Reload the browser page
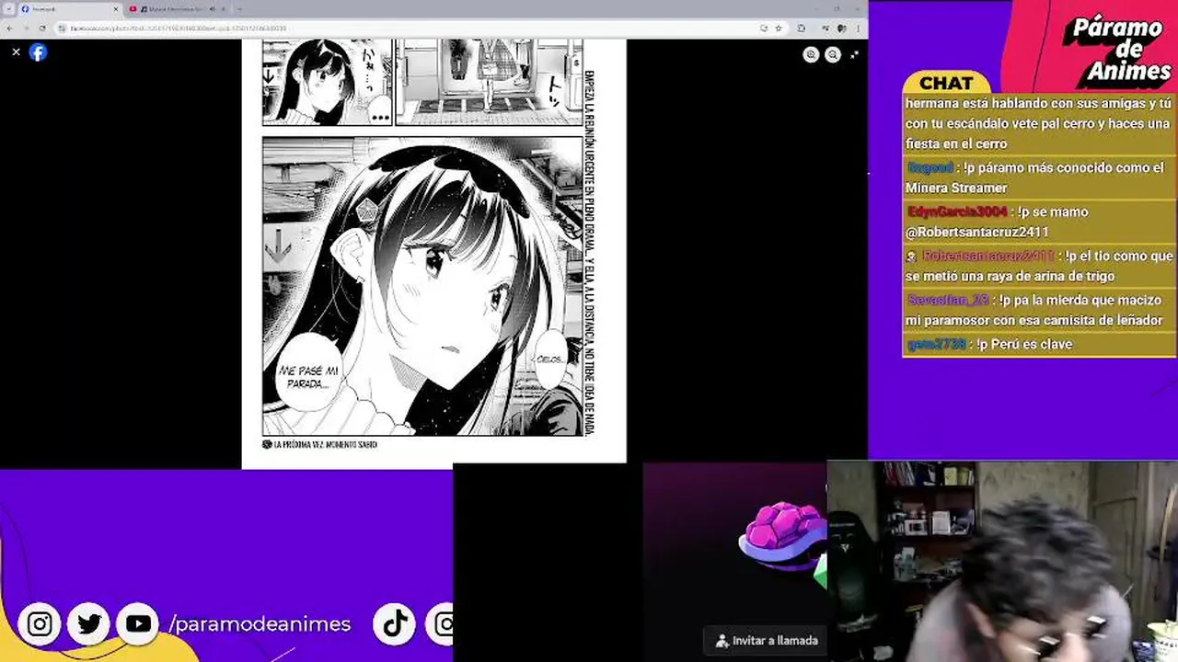 (41, 29)
